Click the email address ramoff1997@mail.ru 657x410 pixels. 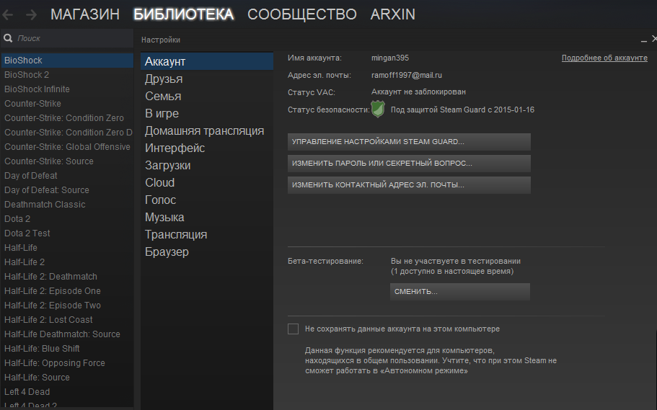coord(407,75)
